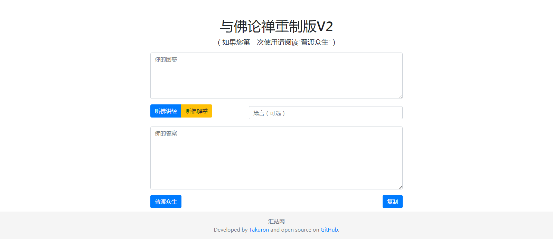553x252 pixels.
Task: Click the 汇站网 footer text
Action: tap(276, 221)
